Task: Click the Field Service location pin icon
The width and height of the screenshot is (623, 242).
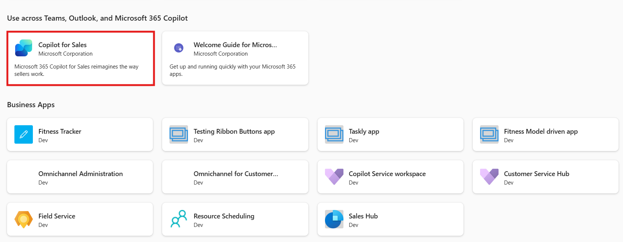Action: click(x=24, y=219)
